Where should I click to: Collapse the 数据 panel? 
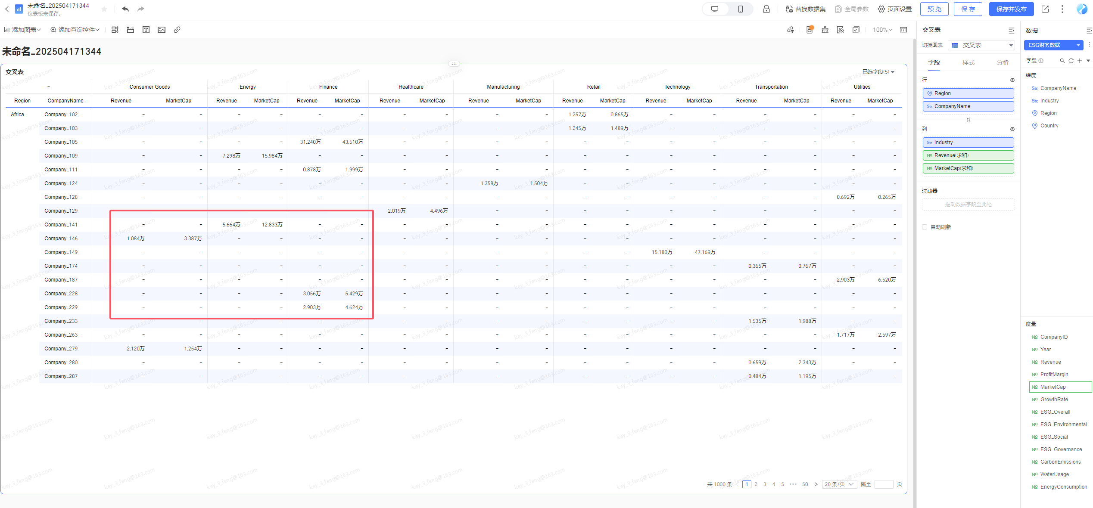pos(1089,31)
